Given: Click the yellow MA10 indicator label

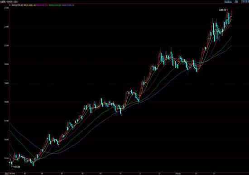Looking at the screenshot, I should 29,5.
